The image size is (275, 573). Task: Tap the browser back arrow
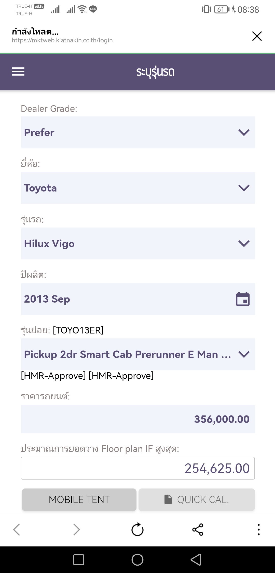pyautogui.click(x=17, y=529)
